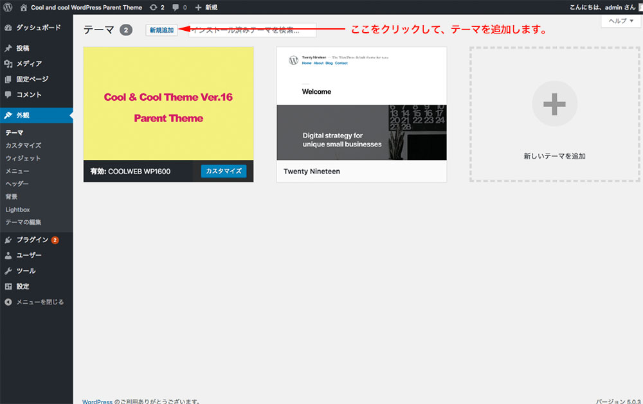Click the 固定ページ pages icon
The height and width of the screenshot is (404, 643).
pos(8,79)
